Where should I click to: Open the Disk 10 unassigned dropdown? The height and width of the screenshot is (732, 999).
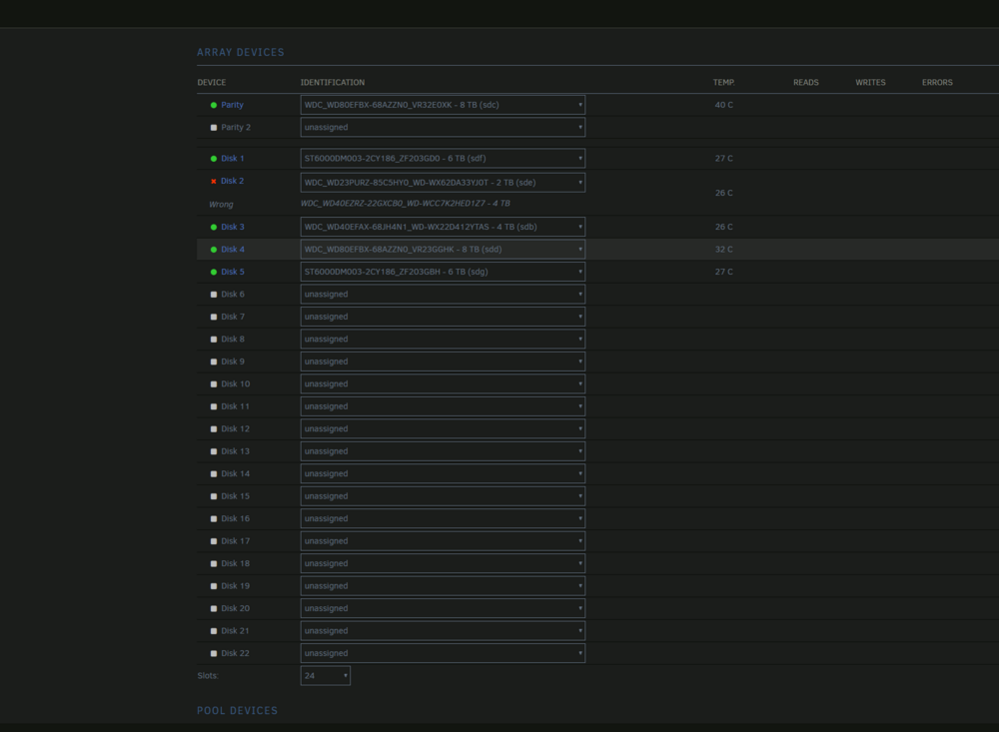(443, 384)
